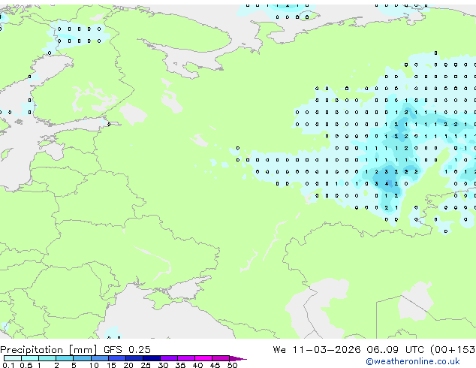Select the 25–30 mm dark blue swatch

pos(151,358)
